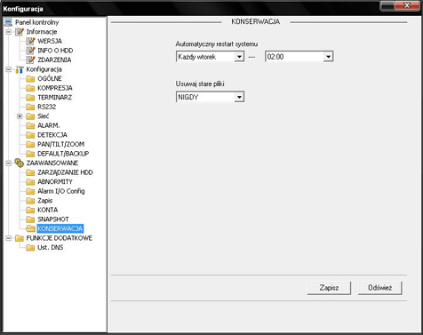Click the Panel kontrolny computer icon
This screenshot has height=335, width=423.
(8, 22)
